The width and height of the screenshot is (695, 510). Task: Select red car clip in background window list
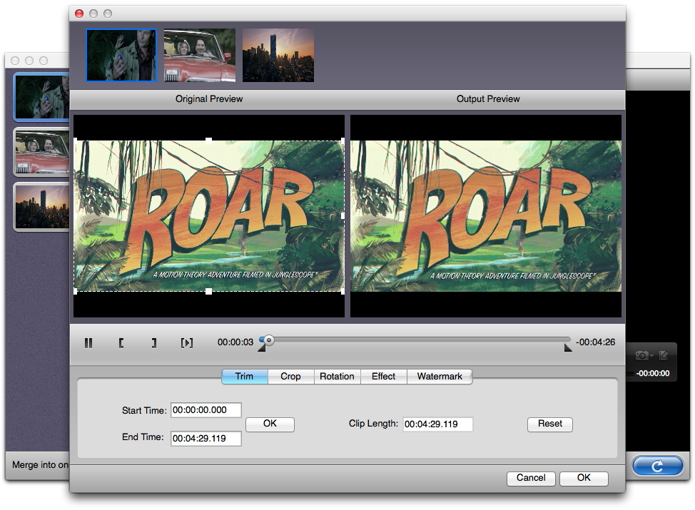pos(41,152)
